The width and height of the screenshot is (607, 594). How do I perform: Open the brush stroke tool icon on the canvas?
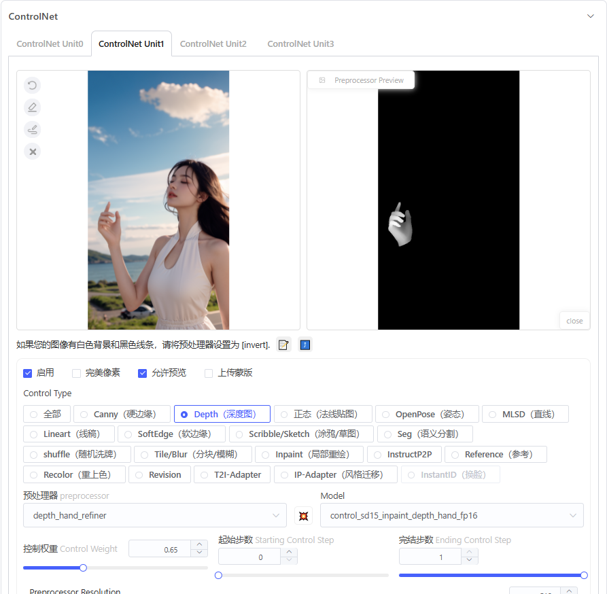pos(33,129)
